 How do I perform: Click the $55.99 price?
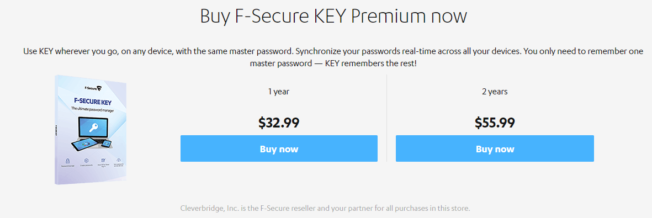click(495, 123)
